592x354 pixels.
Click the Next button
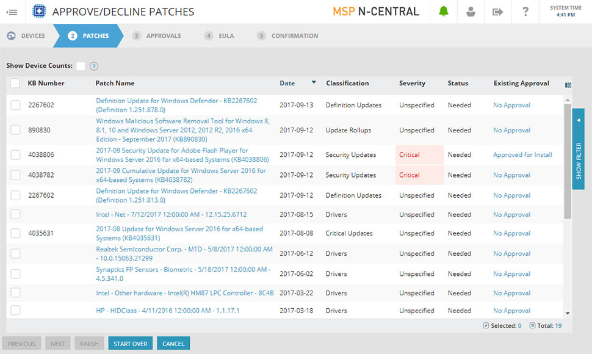tap(58, 344)
